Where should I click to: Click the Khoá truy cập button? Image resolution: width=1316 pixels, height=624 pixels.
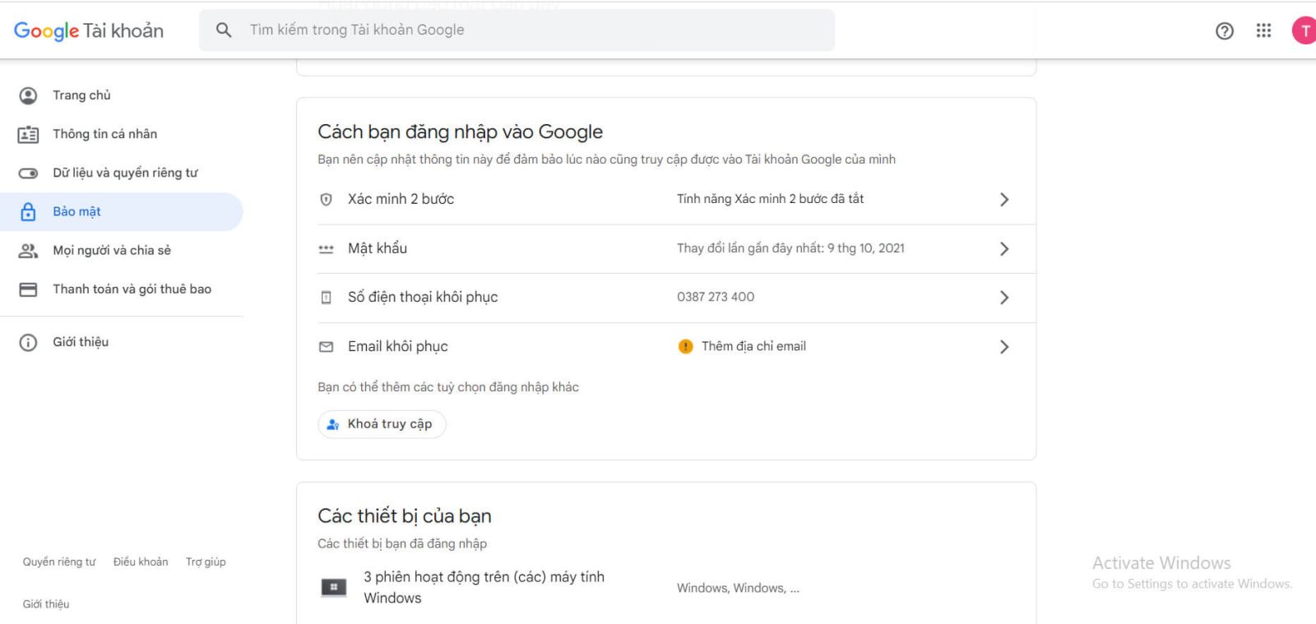(x=382, y=424)
